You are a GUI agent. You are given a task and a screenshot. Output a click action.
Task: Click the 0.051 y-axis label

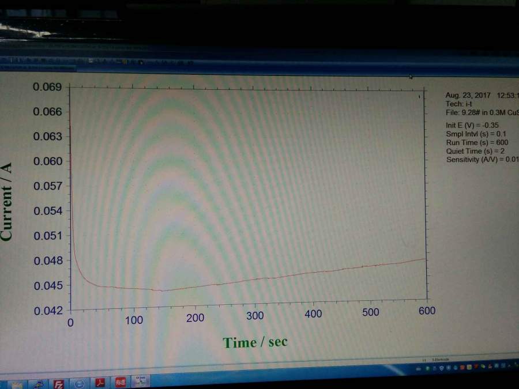point(48,236)
